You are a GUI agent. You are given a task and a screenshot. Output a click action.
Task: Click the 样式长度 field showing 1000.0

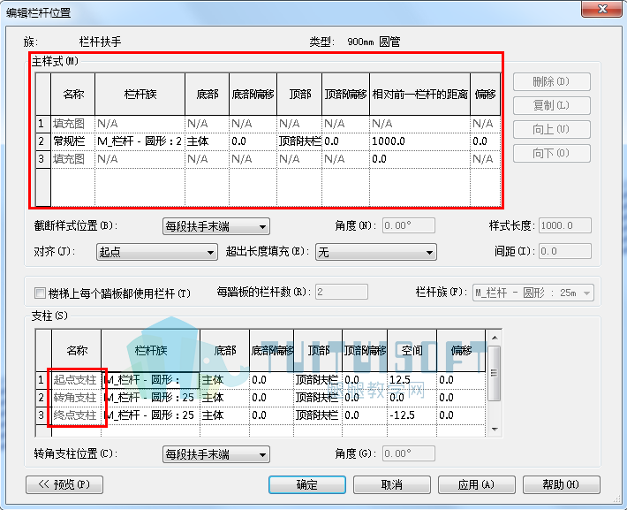564,225
